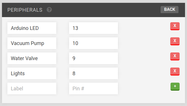Delete the Arduino LED peripheral
This screenshot has width=187, height=106.
pyautogui.click(x=175, y=26)
